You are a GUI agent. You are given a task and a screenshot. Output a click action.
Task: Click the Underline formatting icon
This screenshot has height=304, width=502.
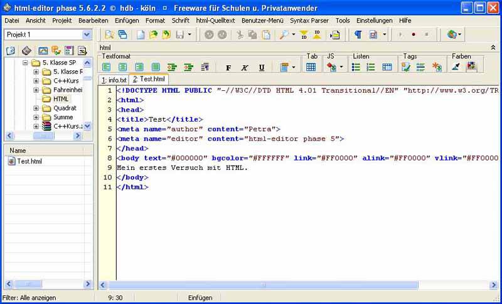point(261,68)
